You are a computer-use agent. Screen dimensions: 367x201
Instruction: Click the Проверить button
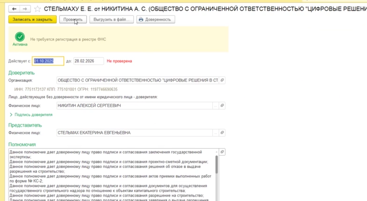click(x=73, y=20)
